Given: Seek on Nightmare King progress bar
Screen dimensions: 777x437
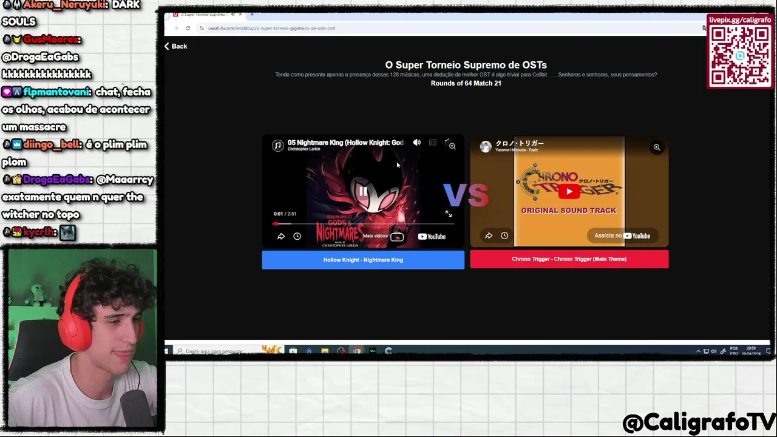Looking at the screenshot, I should 363,224.
